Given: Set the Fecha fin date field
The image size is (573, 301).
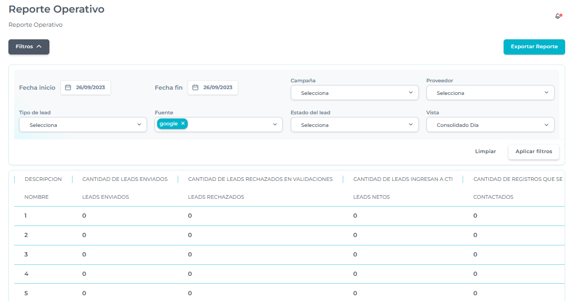Looking at the screenshot, I should click(x=217, y=88).
